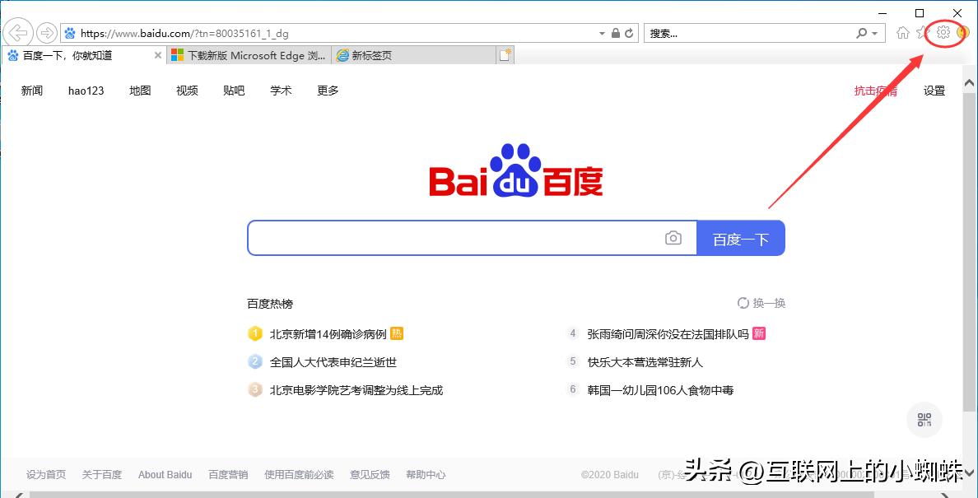This screenshot has width=978, height=498.
Task: Click the QR code icon
Action: pos(924,419)
